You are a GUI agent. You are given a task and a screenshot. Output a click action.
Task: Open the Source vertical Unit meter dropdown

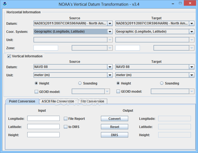[x=73, y=75]
